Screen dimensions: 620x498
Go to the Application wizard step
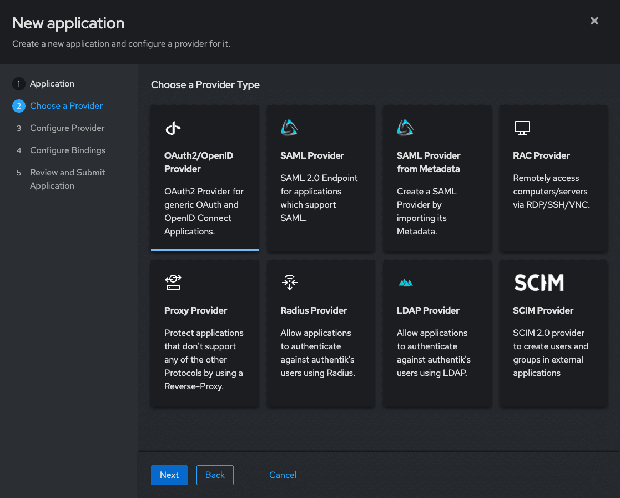52,84
